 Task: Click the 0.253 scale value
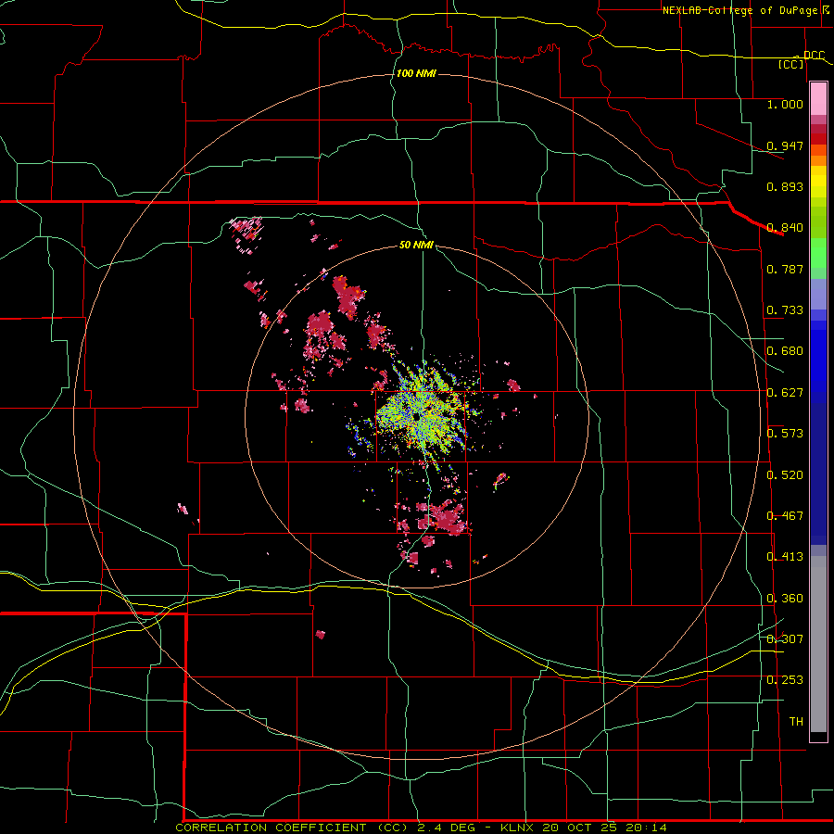tap(785, 680)
